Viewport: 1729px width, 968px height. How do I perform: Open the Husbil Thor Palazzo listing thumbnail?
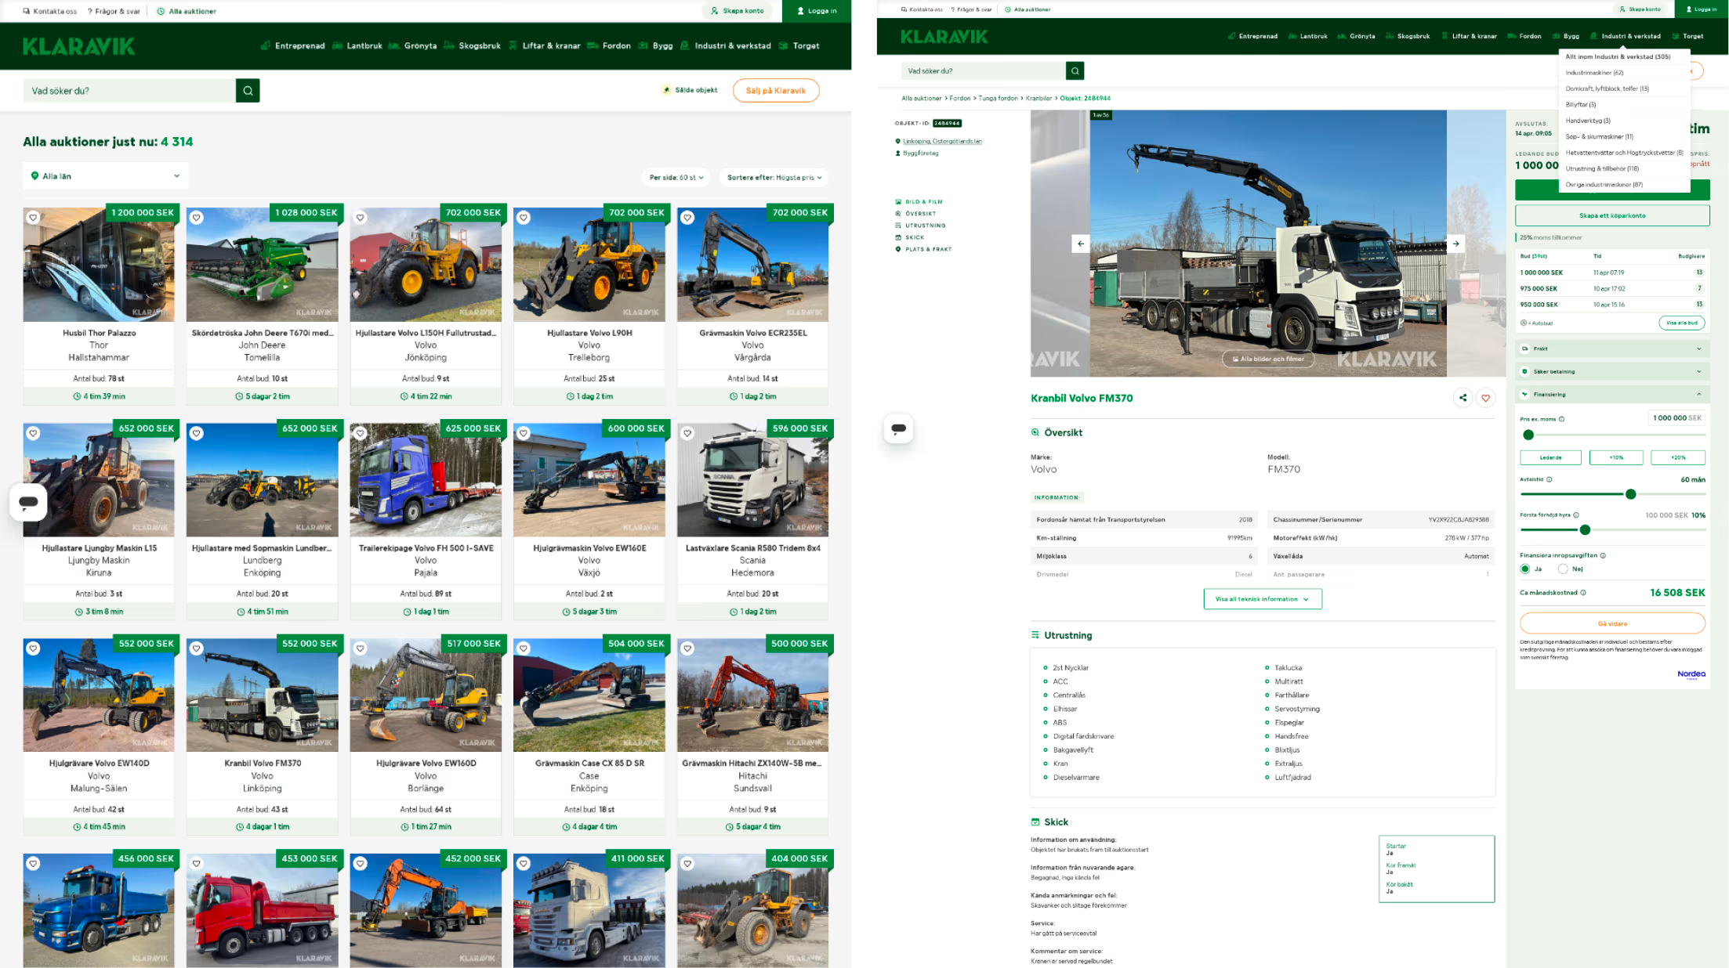pyautogui.click(x=99, y=265)
